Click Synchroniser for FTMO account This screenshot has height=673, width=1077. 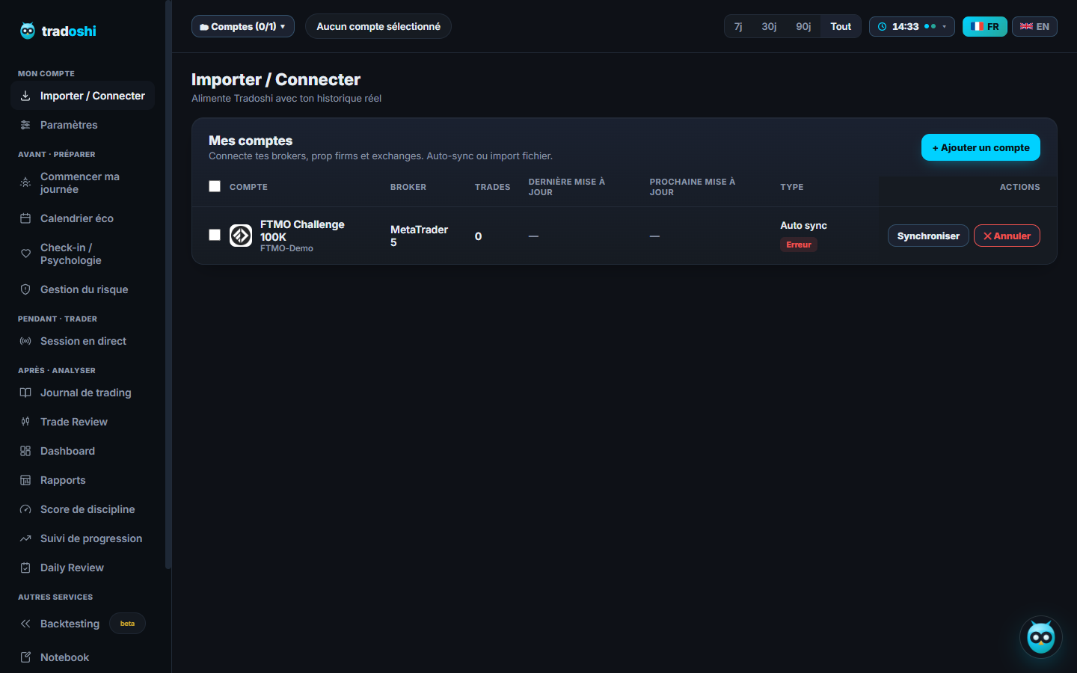click(928, 236)
